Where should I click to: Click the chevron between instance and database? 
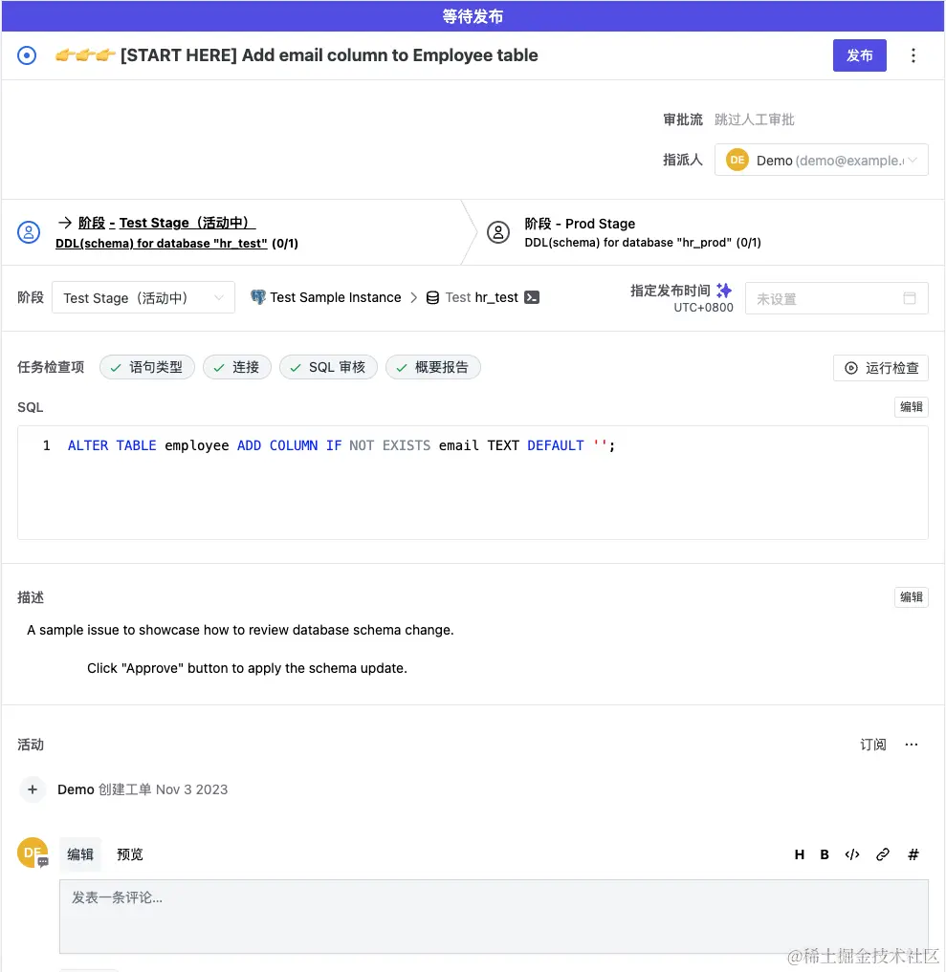[x=414, y=297]
